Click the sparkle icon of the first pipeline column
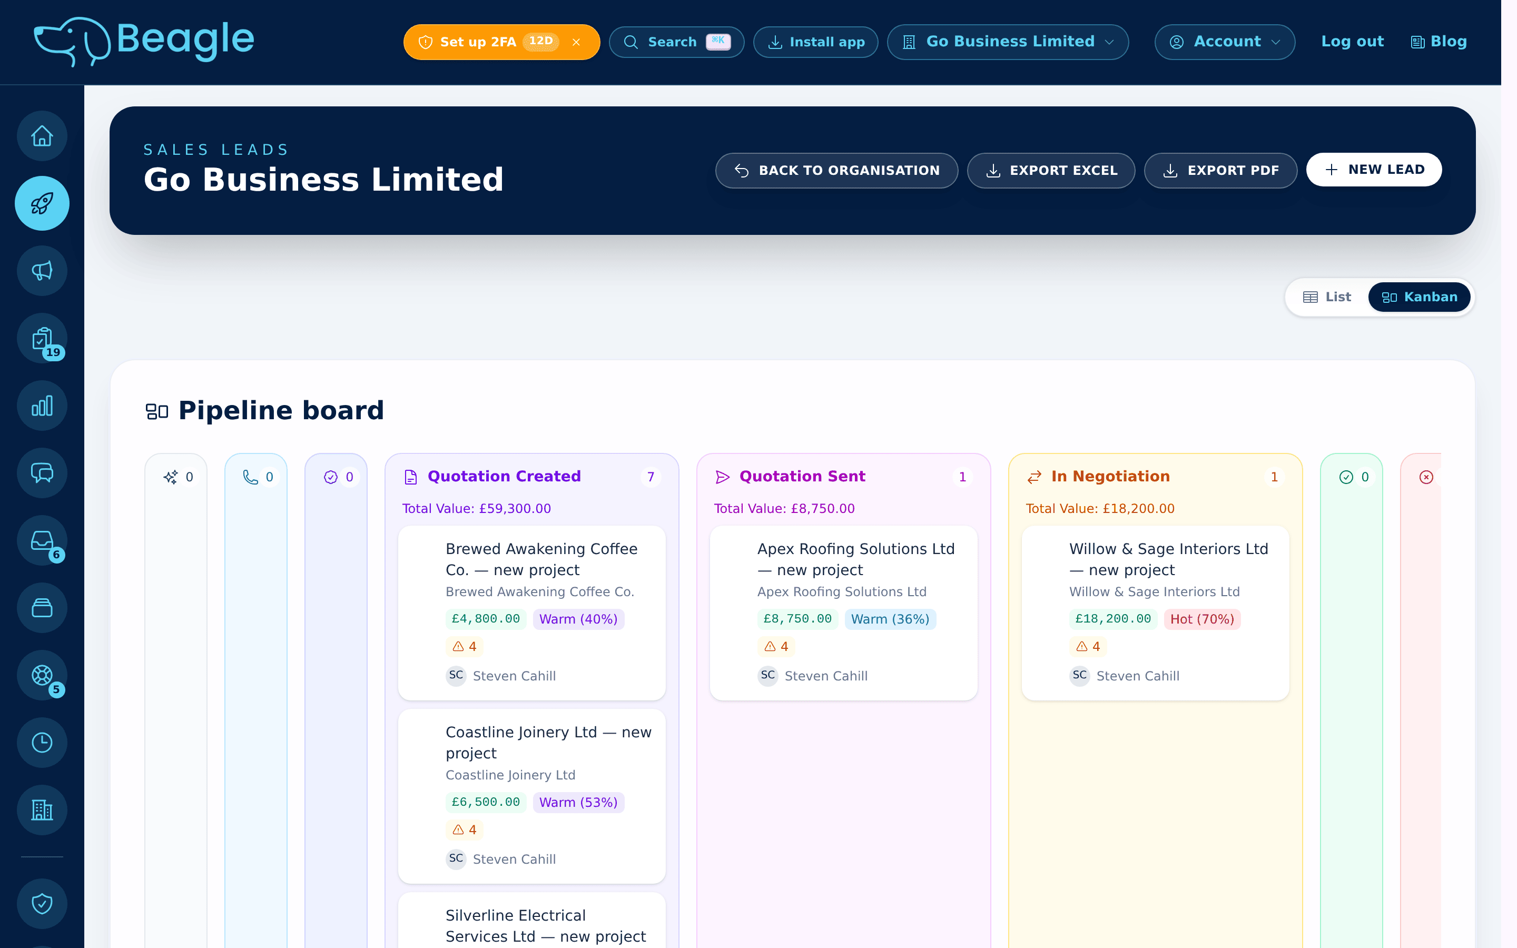Screen dimensions: 1517x948 171,477
